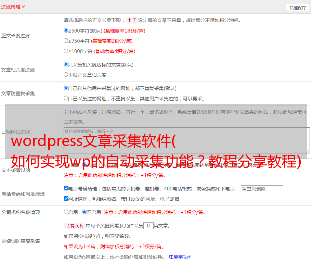
Task: Click the 快速保存 button
Action: click(x=298, y=8)
